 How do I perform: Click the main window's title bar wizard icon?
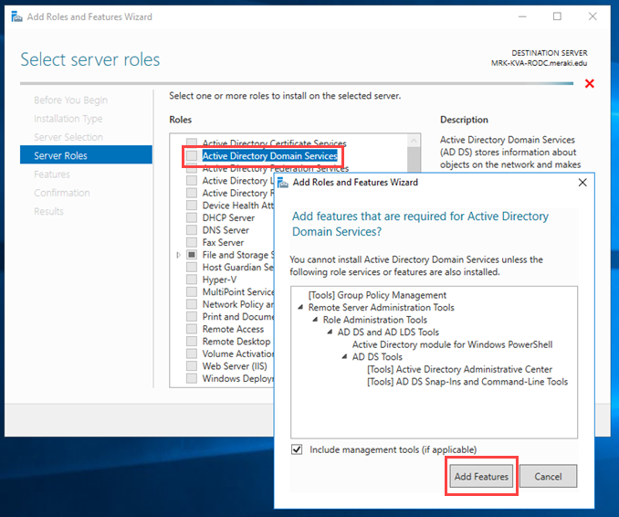14,16
